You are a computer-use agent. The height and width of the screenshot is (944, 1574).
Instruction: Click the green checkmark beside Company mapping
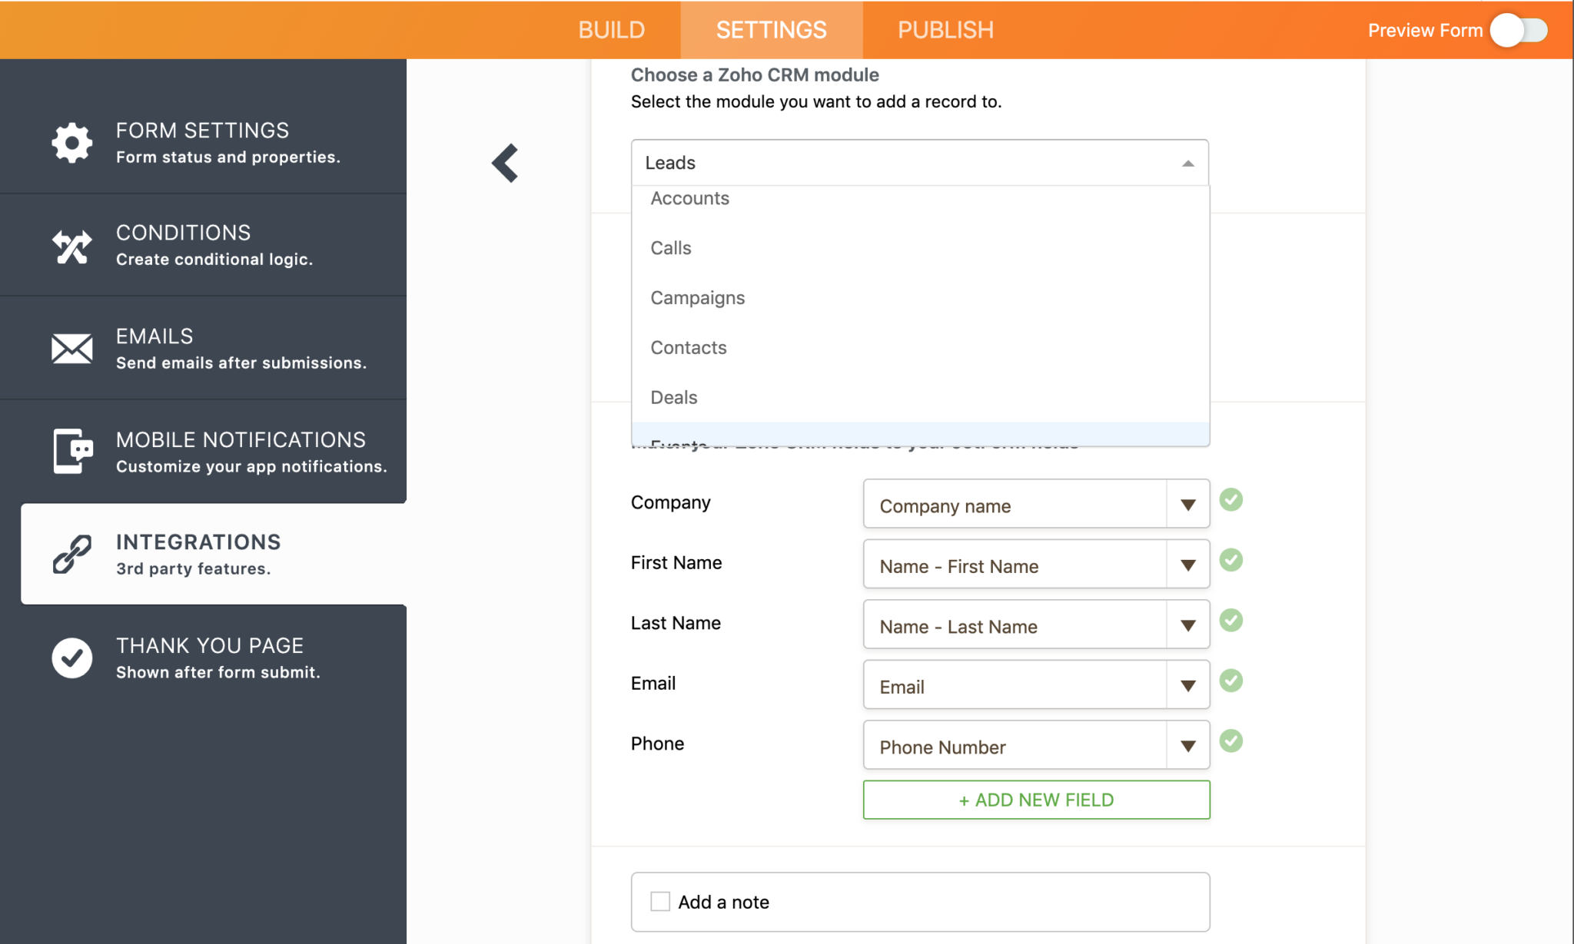pos(1231,500)
